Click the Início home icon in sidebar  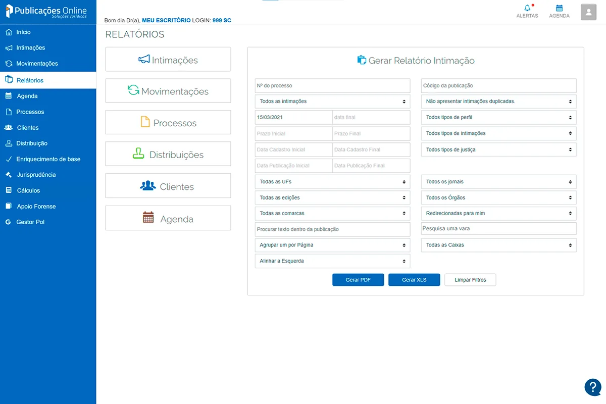pos(9,32)
